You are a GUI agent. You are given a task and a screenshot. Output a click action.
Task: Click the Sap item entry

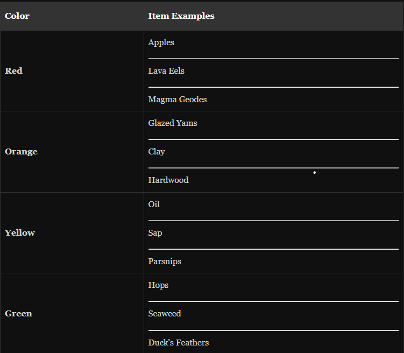coord(155,233)
